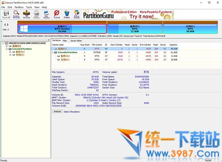Collapse the HD0 disk tree node
Image resolution: width=222 pixels, height=162 pixels.
[x=3, y=43]
